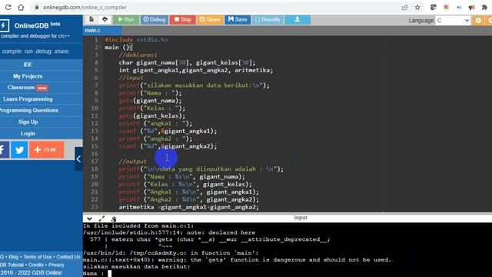
Task: Click code line 4 char gigant_nama declaration
Action: point(187,62)
